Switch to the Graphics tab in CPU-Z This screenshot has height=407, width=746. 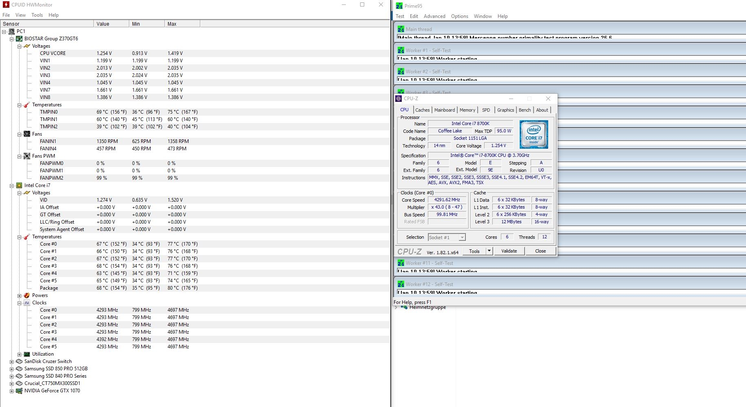click(506, 110)
